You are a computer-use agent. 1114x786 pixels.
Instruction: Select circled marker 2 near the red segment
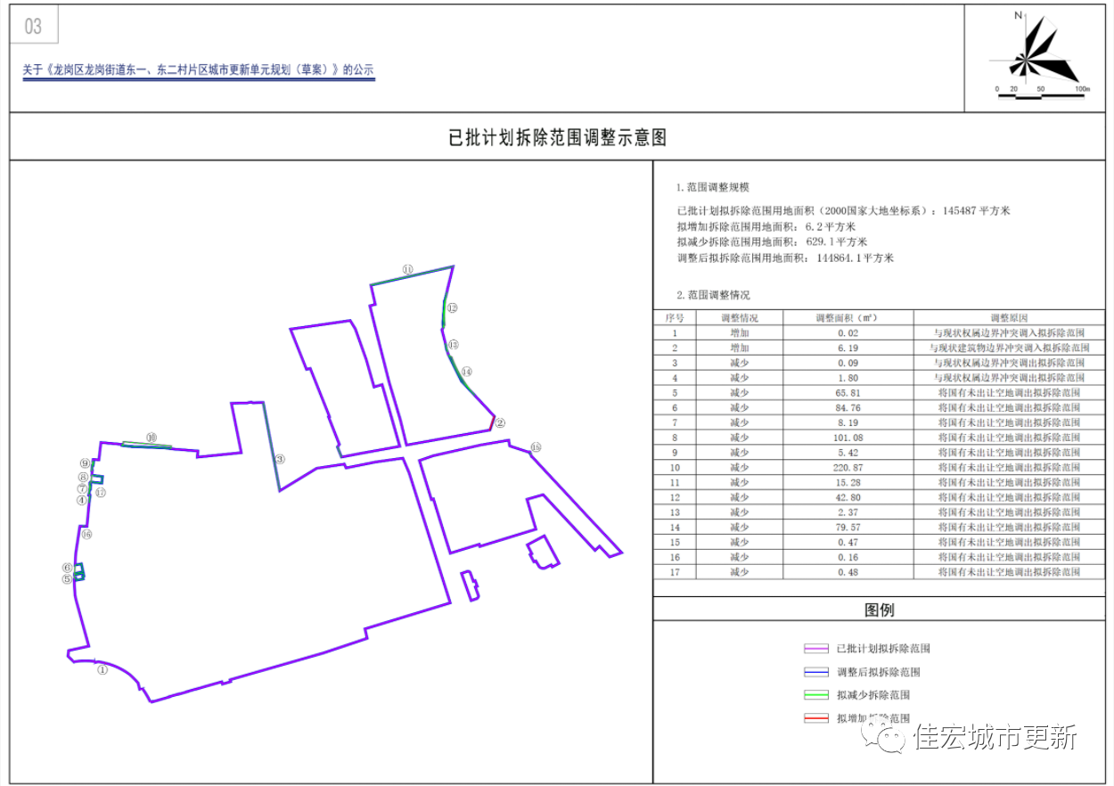pyautogui.click(x=500, y=423)
